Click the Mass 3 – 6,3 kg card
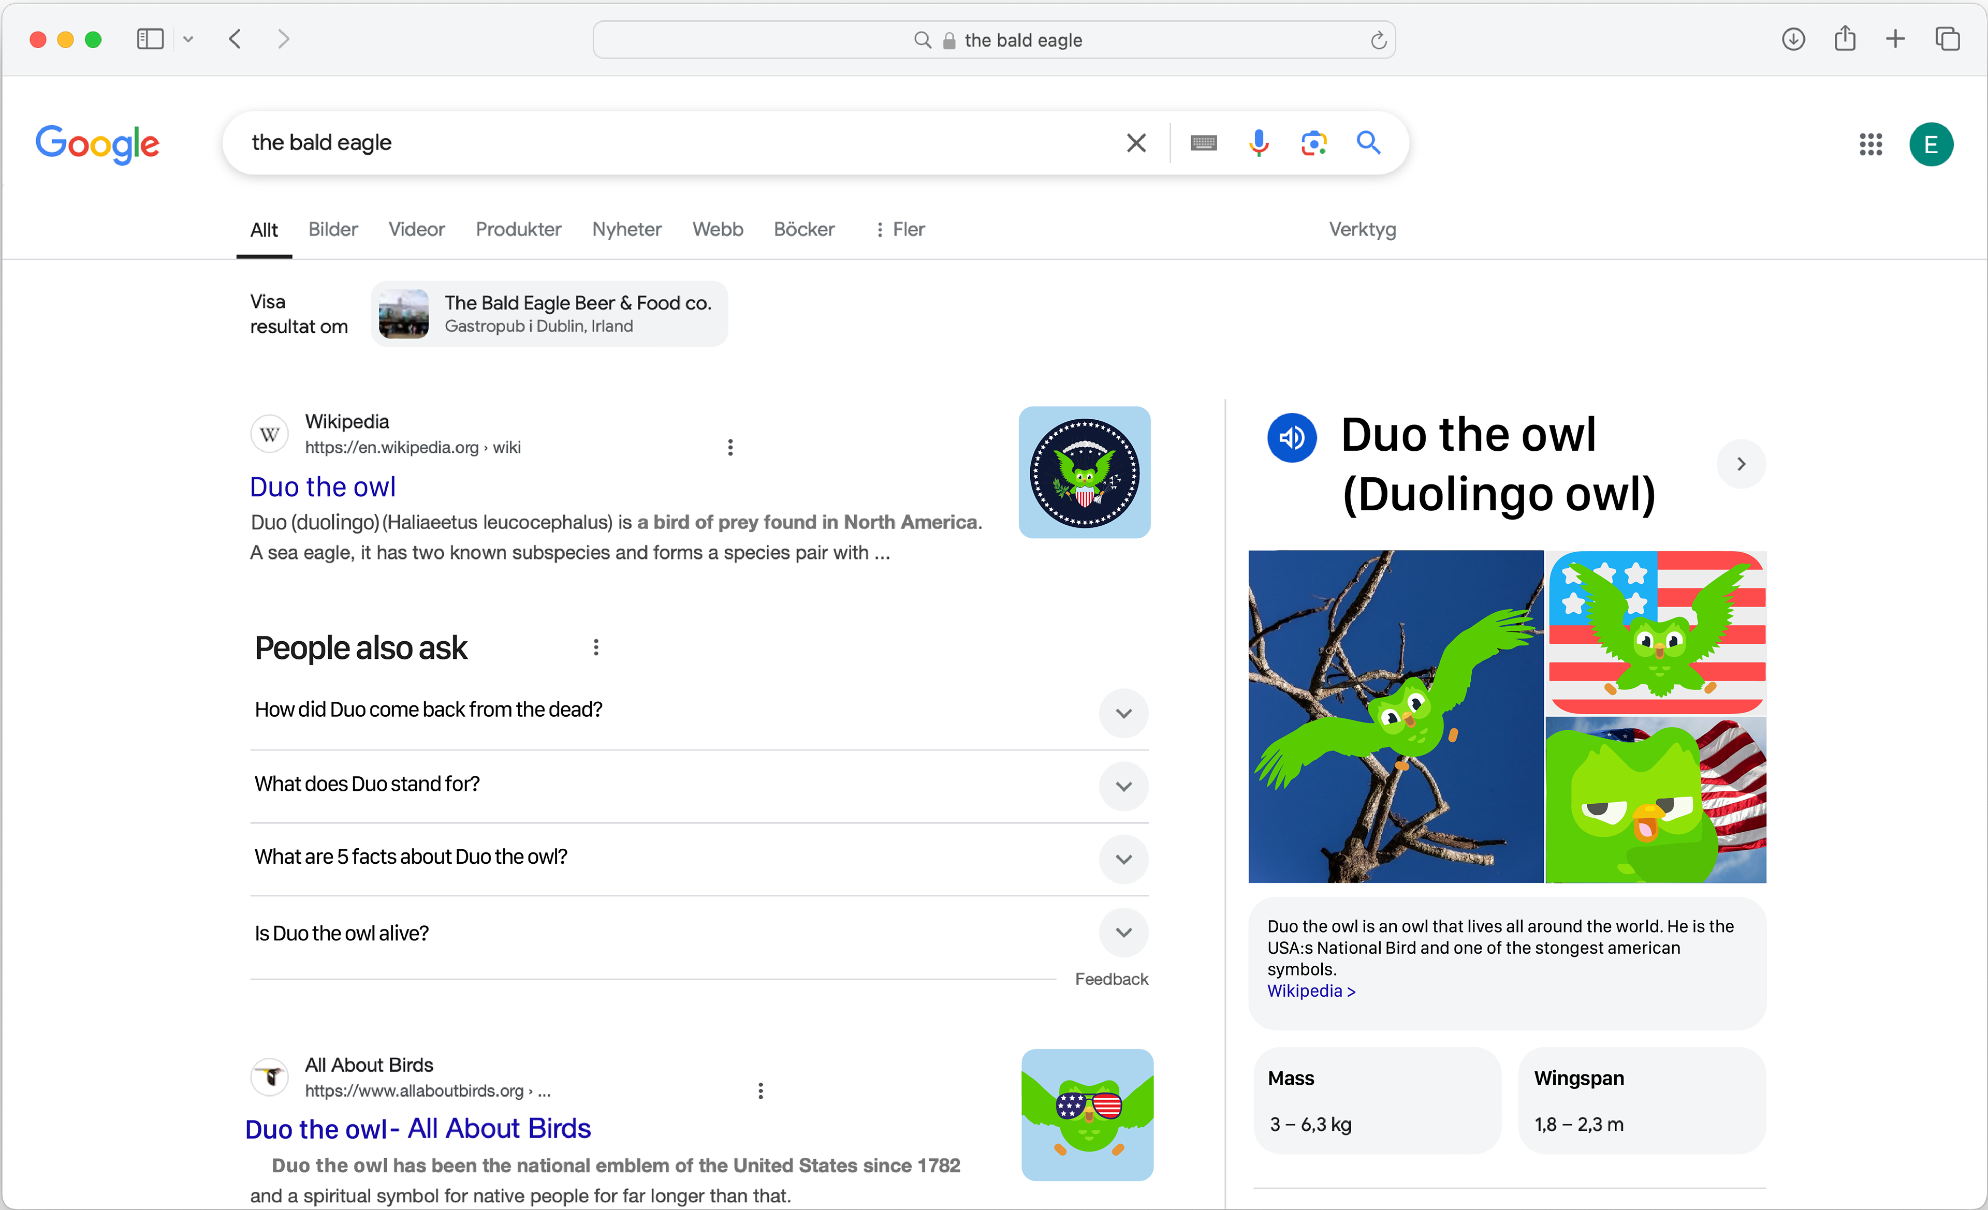Viewport: 1988px width, 1210px height. [x=1377, y=1100]
